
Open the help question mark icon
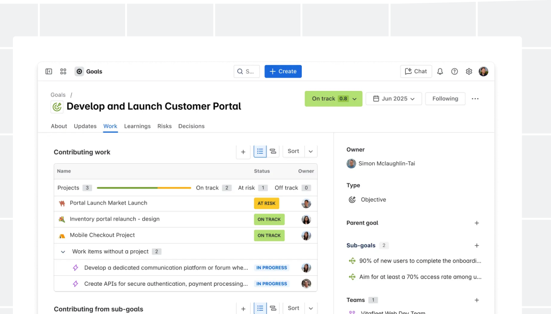coord(454,71)
